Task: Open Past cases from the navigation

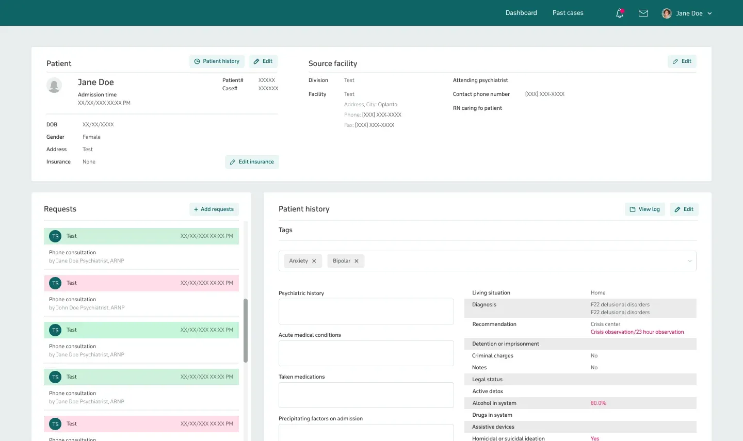Action: pyautogui.click(x=568, y=13)
